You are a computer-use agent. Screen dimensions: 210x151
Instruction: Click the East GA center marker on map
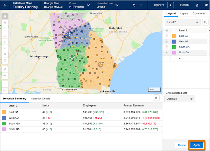[x=100, y=64]
